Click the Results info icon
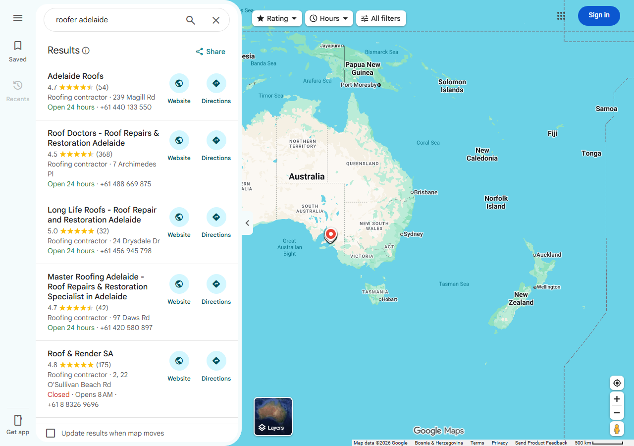The image size is (634, 446). coord(86,51)
